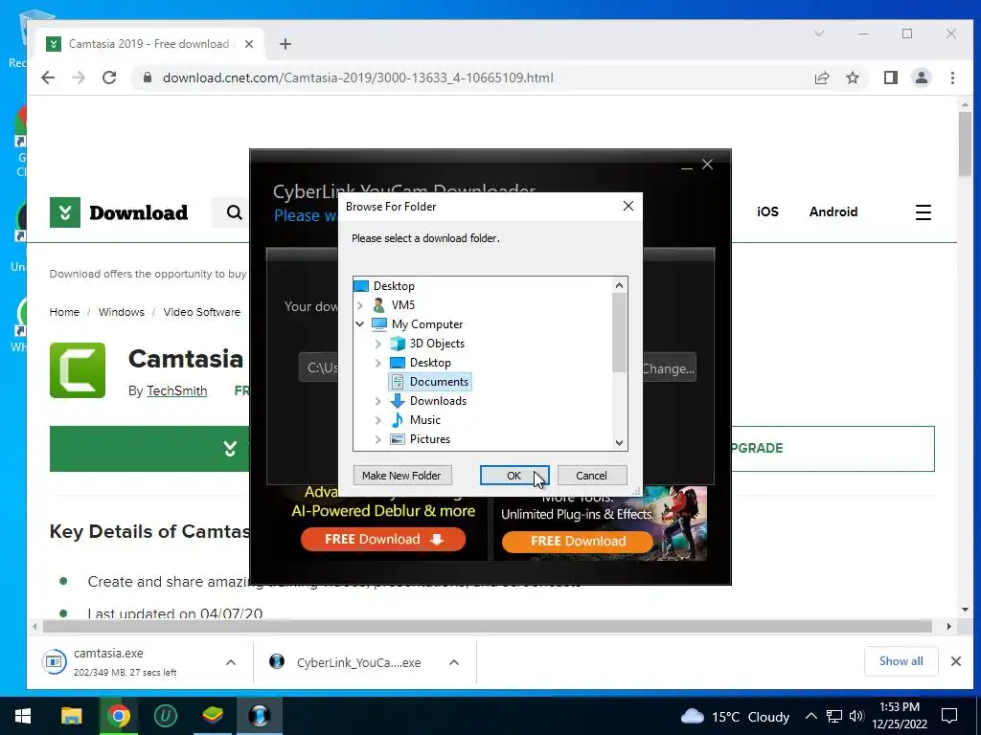981x735 pixels.
Task: Expand the Music tree node
Action: pyautogui.click(x=377, y=420)
